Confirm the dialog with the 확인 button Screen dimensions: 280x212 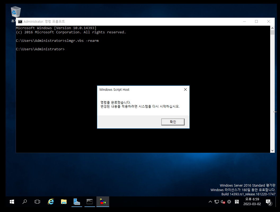173,122
